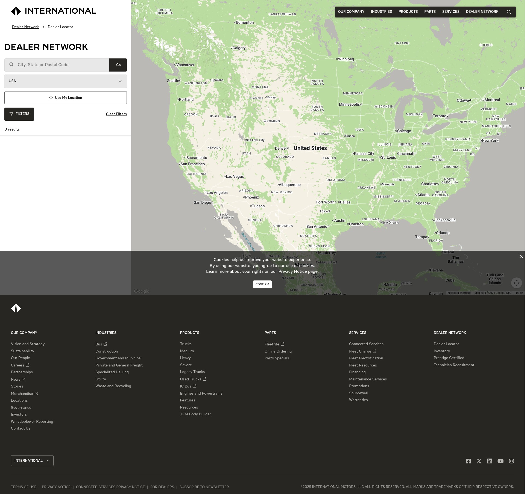The image size is (527, 494).
Task: Click SUBSCRIBE TO NEWSLETTER footer link
Action: (x=204, y=487)
